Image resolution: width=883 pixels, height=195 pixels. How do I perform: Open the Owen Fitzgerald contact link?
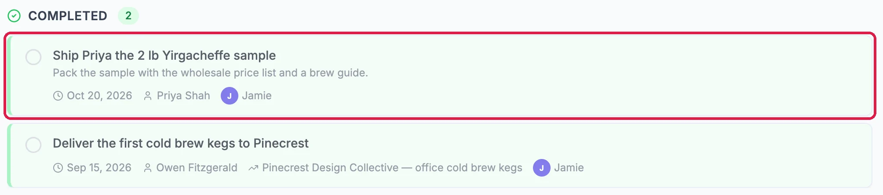coord(197,168)
